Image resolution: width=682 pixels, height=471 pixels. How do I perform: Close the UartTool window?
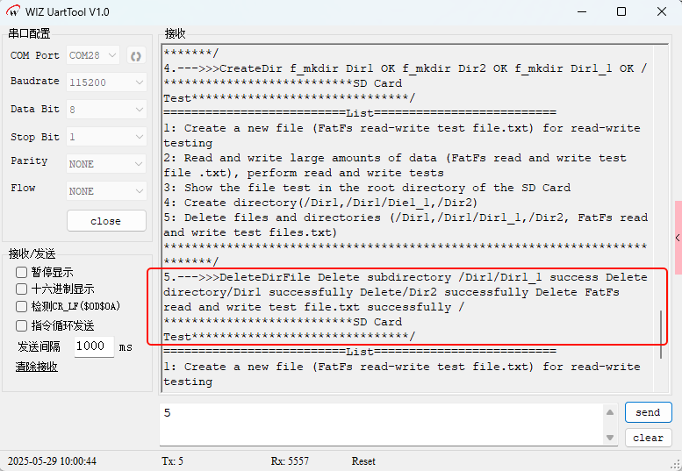[662, 11]
